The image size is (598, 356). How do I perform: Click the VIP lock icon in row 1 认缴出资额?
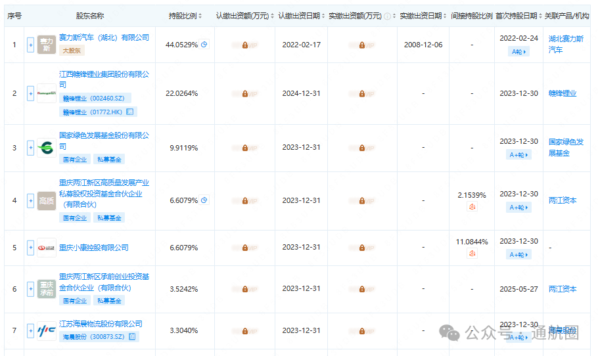click(x=244, y=45)
